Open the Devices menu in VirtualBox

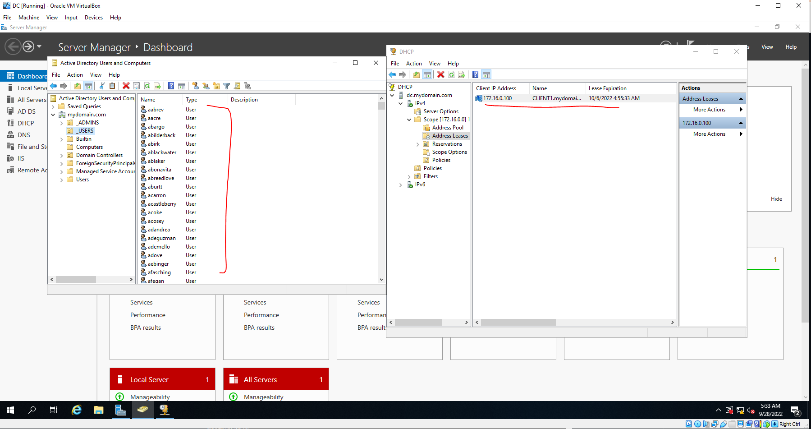click(94, 18)
